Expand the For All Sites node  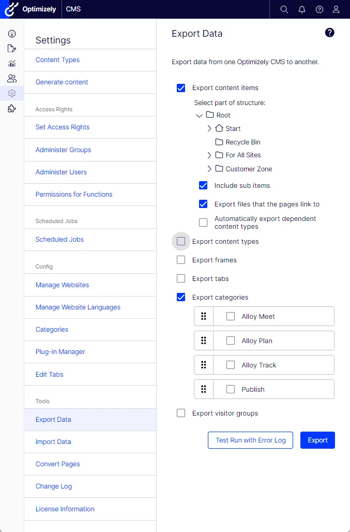coord(209,155)
